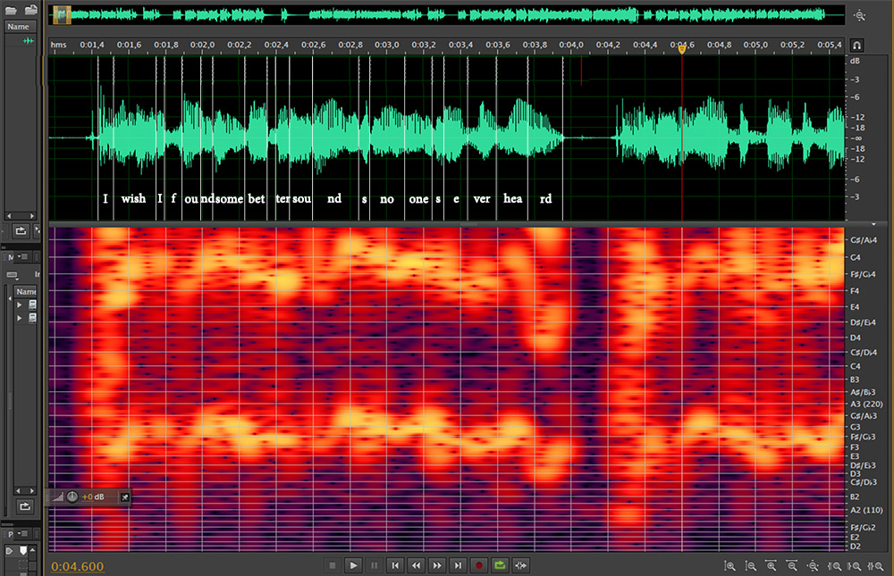
Task: Click the Name column header in Files panel
Action: point(20,27)
